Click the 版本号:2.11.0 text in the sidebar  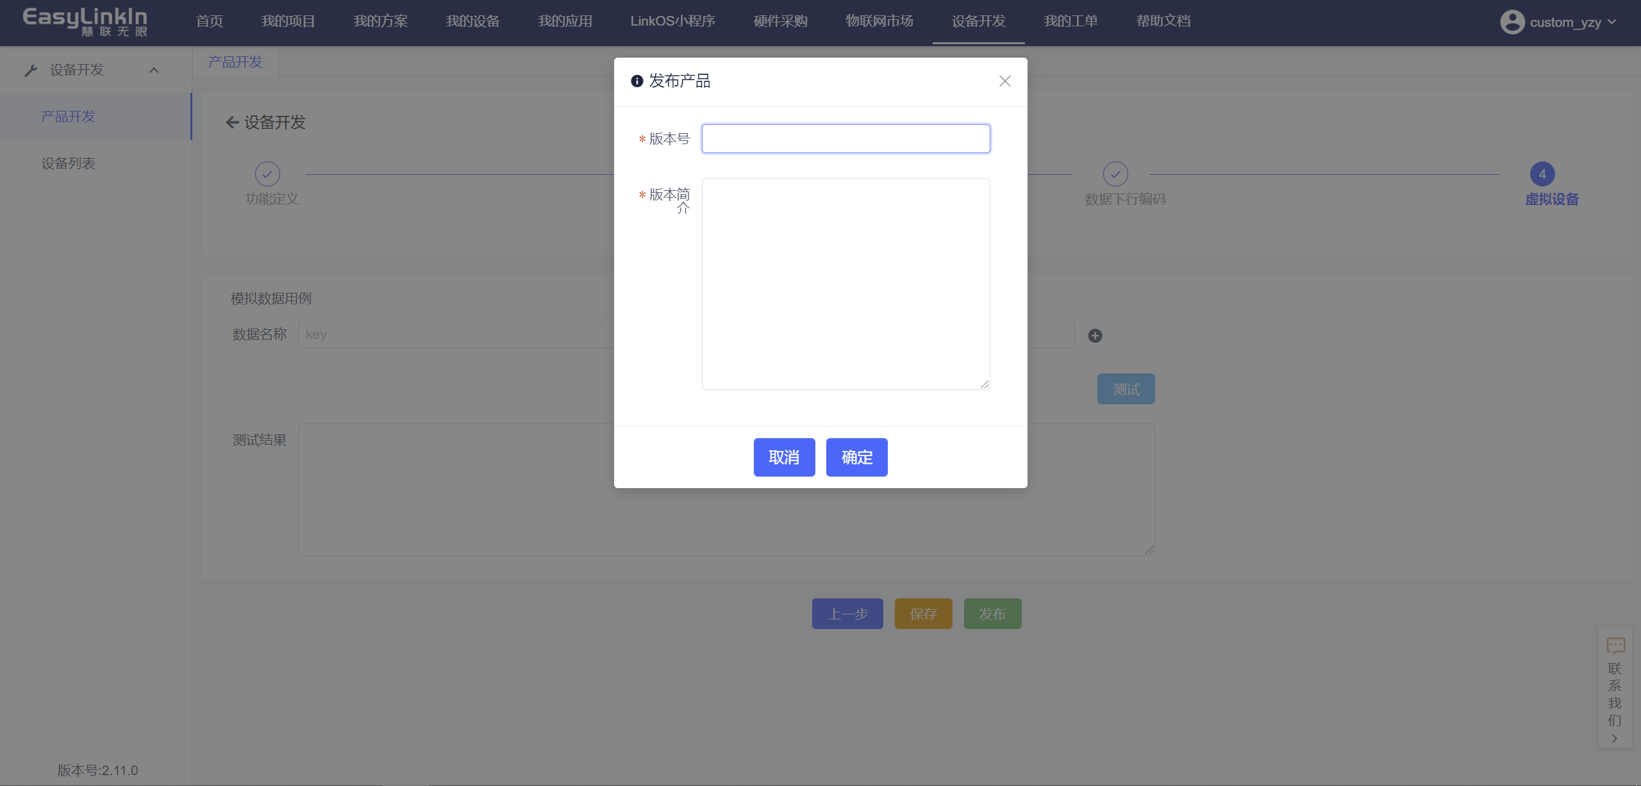click(x=97, y=770)
